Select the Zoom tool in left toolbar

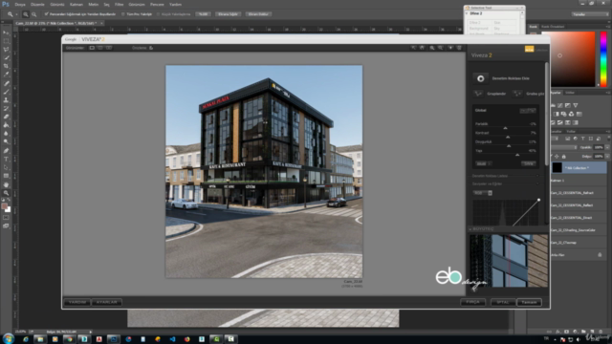click(6, 193)
